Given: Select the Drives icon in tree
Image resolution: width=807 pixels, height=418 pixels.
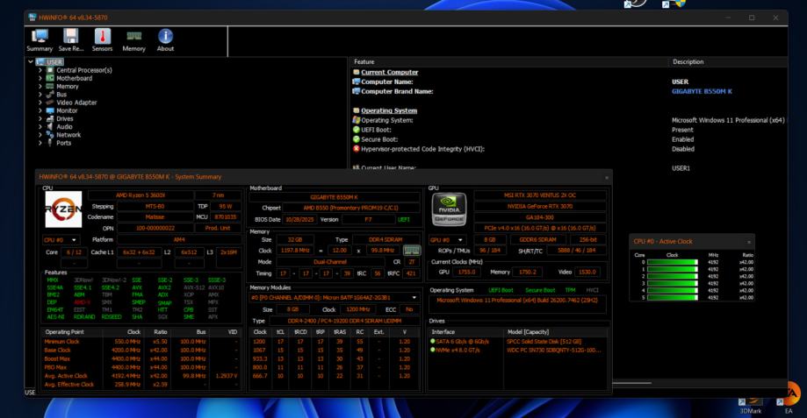Looking at the screenshot, I should click(50, 118).
